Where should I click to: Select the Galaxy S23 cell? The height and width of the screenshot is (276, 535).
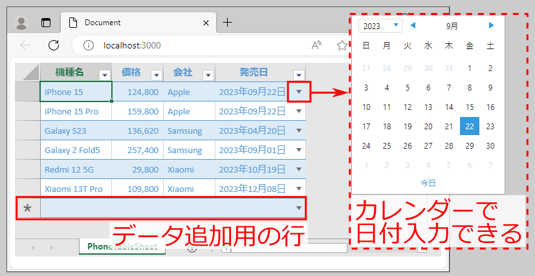76,131
